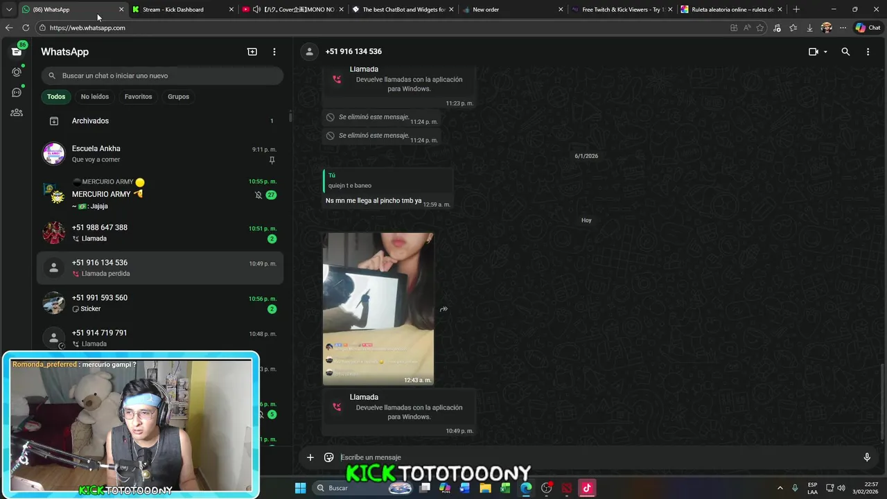Image resolution: width=887 pixels, height=499 pixels.
Task: Open File Explorer from taskbar
Action: point(486,488)
